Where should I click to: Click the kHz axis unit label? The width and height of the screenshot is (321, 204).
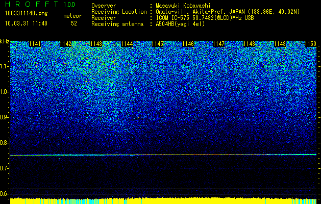coord(5,41)
